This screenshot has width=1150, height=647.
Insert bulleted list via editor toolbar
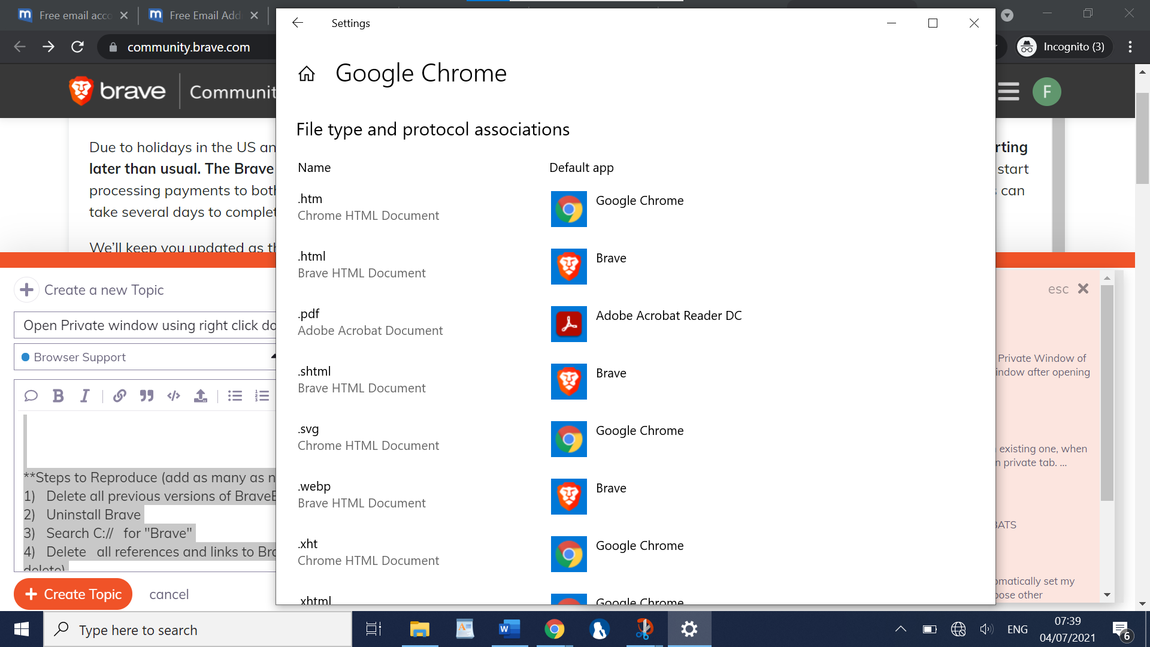235,395
